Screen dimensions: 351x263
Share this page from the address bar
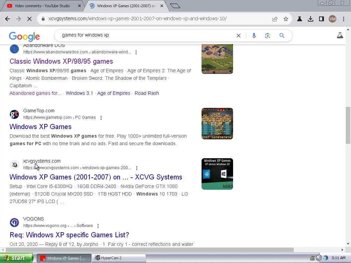click(x=275, y=19)
